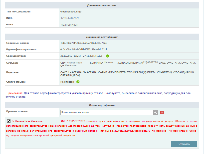Clear revocation reason with red X icon
The image size is (204, 154).
tap(162, 112)
